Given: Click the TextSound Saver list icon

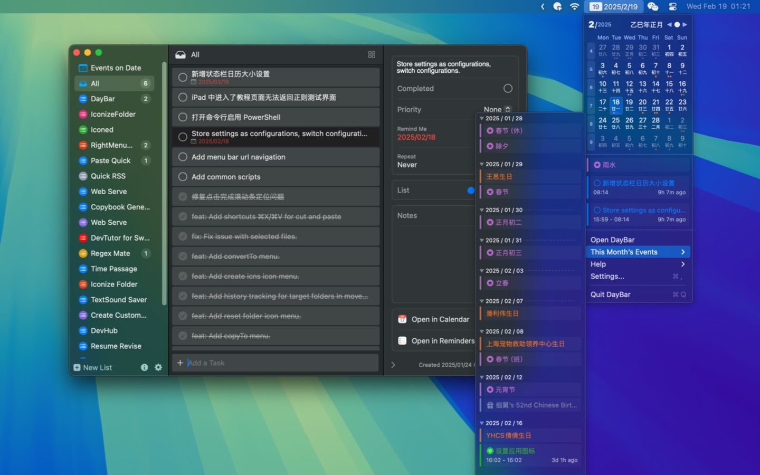Looking at the screenshot, I should [x=83, y=300].
